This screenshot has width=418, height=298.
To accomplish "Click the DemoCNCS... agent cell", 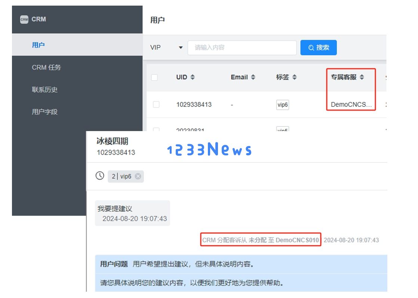I will point(351,105).
